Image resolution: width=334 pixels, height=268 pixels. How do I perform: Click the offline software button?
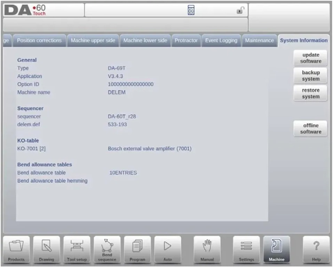[x=311, y=129]
